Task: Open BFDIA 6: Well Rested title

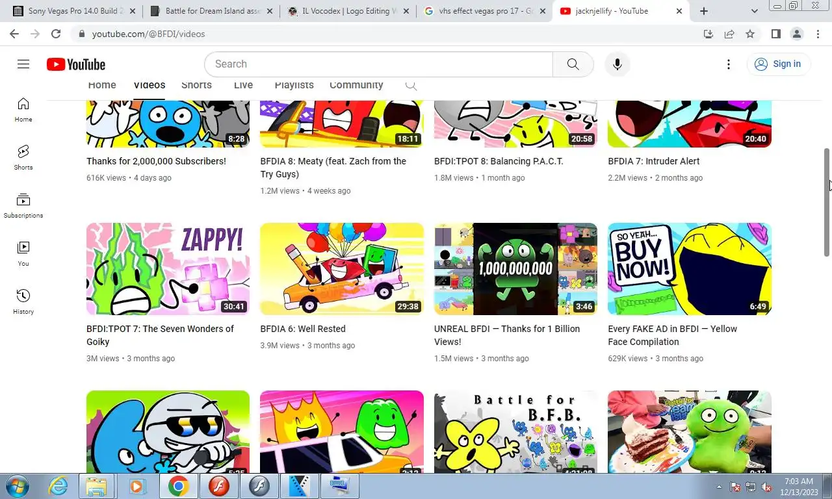Action: (303, 329)
